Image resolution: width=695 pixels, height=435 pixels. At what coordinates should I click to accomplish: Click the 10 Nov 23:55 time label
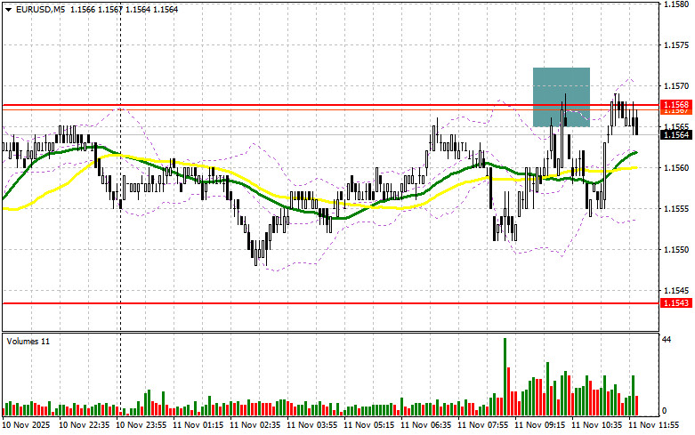[x=141, y=425]
